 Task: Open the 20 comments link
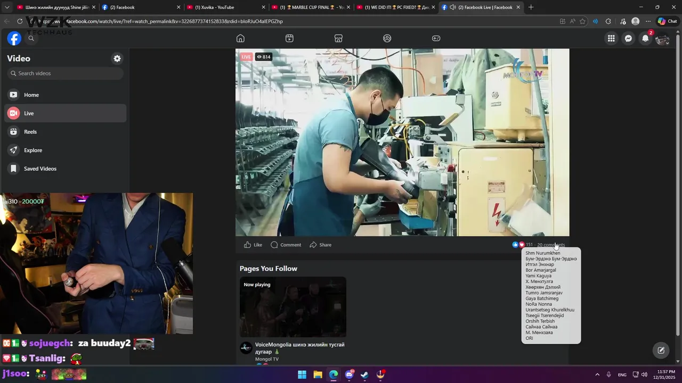pos(551,245)
